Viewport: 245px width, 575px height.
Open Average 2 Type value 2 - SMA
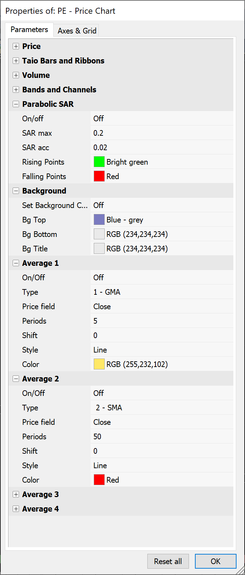pyautogui.click(x=109, y=408)
